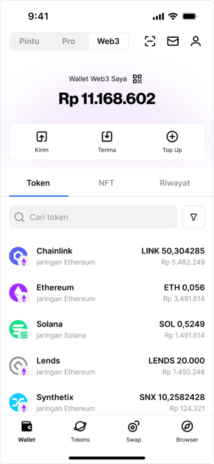Focus the Cari token search field
The image size is (214, 464).
tap(93, 217)
